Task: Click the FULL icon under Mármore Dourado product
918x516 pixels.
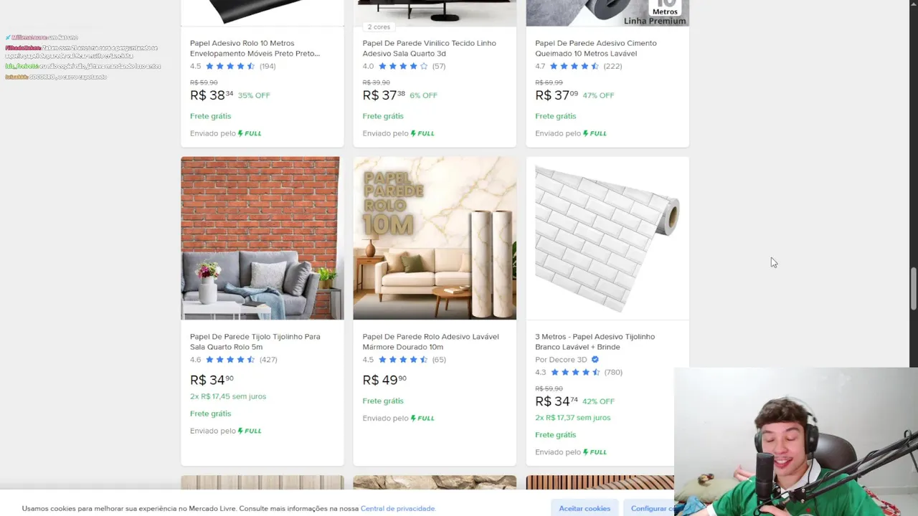Action: pyautogui.click(x=422, y=418)
